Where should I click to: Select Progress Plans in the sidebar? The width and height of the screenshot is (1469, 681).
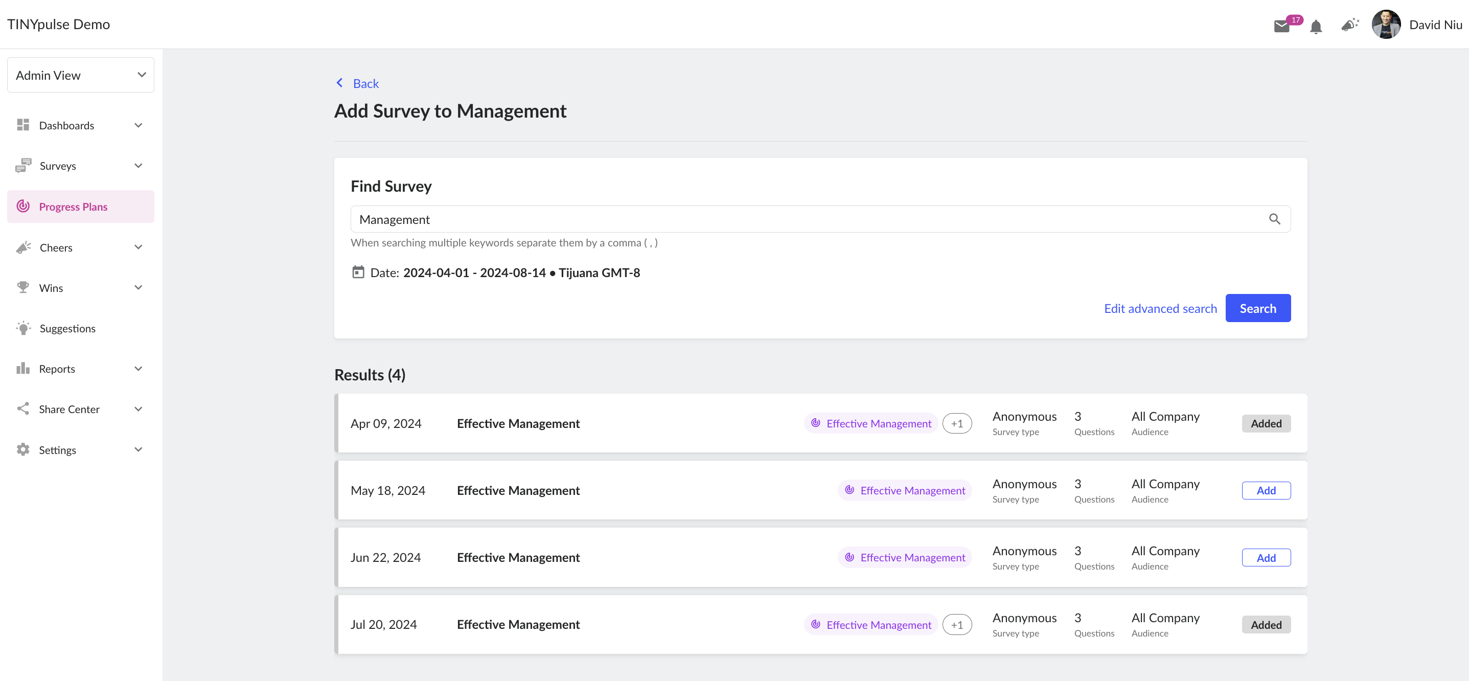pos(80,207)
